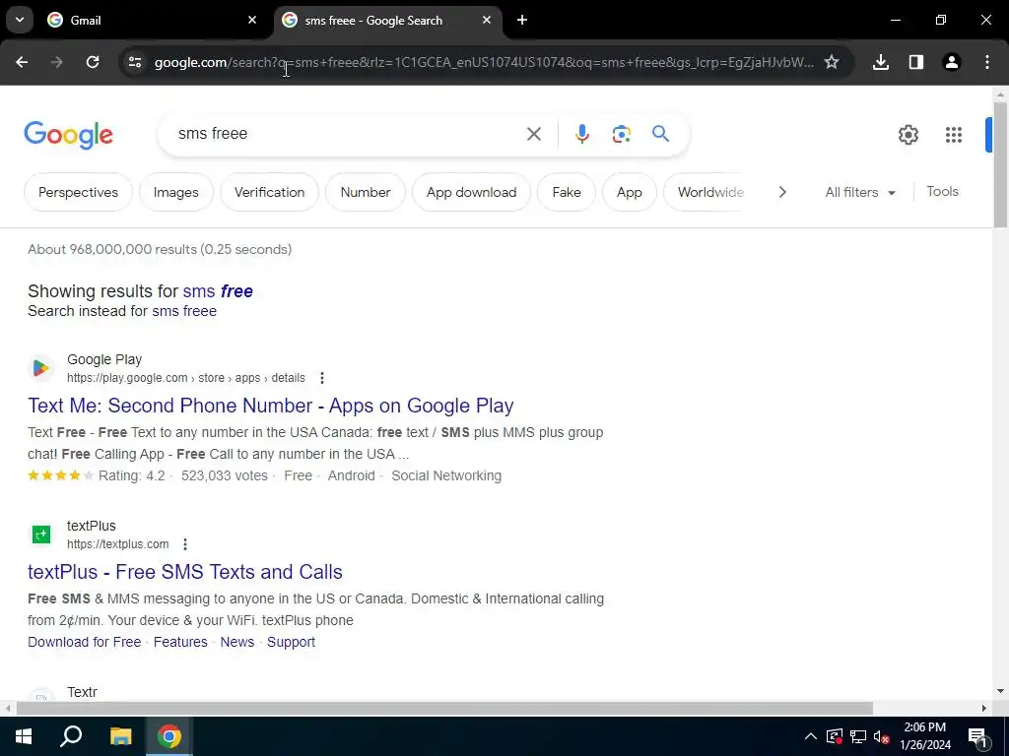Viewport: 1009px width, 756px height.
Task: Click into the search text field
Action: [348, 134]
